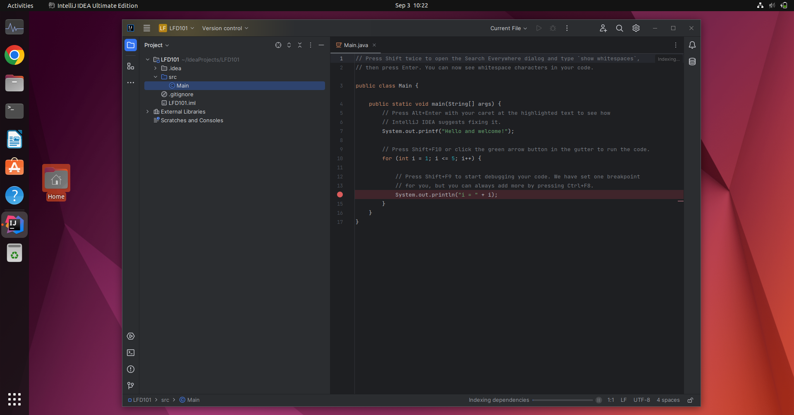
Task: Open the Notifications bell icon
Action: point(693,45)
